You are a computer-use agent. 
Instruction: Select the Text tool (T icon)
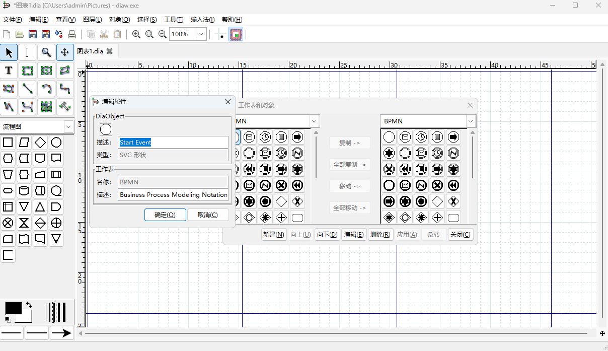9,71
